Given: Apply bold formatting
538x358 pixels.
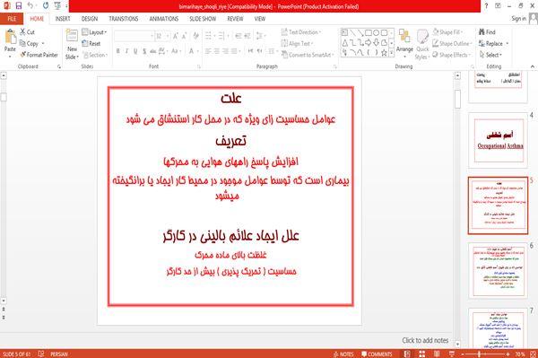Looking at the screenshot, I should coord(118,51).
